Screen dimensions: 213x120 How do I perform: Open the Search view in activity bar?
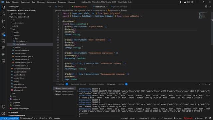3,14
